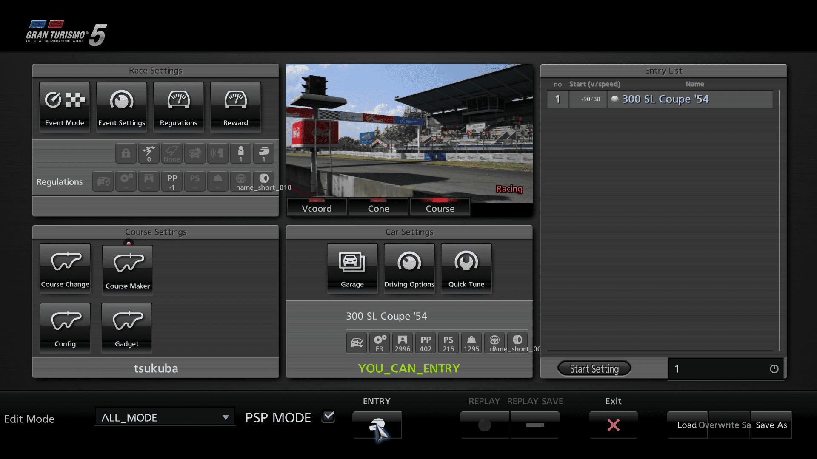This screenshot has width=817, height=459.
Task: Click the drivetrain gears regulation icon
Action: click(126, 181)
